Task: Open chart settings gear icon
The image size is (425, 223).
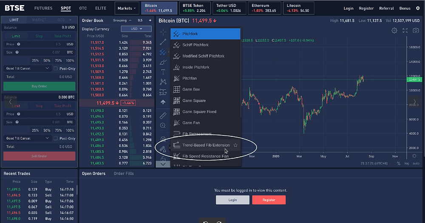Action: [x=394, y=31]
